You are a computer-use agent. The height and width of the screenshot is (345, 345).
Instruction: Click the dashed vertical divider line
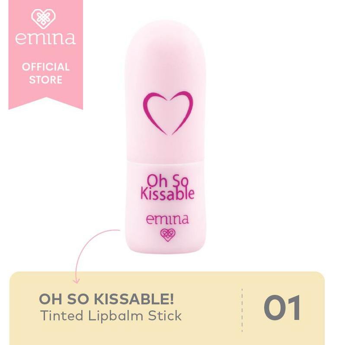242,310
